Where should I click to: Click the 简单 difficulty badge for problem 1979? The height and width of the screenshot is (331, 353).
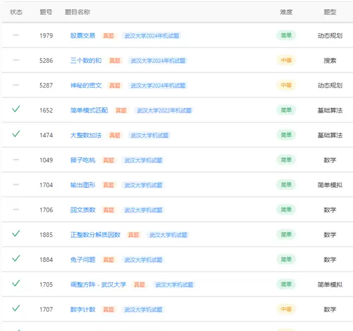[x=286, y=35]
